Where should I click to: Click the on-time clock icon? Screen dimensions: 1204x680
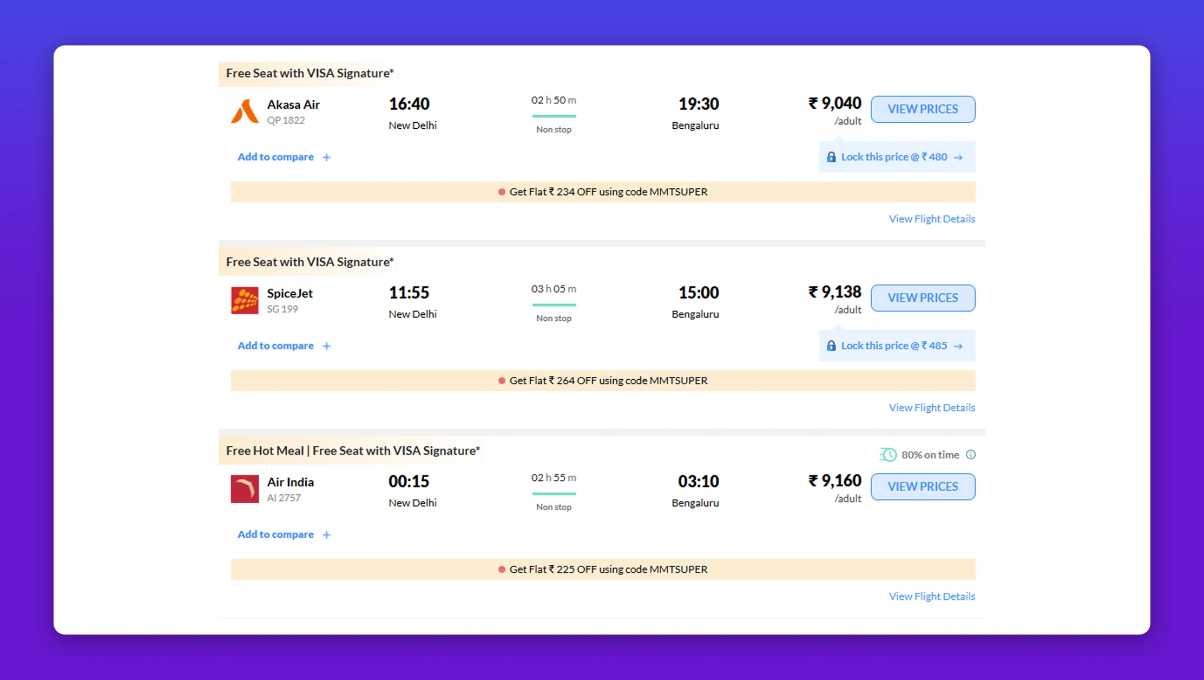pyautogui.click(x=888, y=454)
